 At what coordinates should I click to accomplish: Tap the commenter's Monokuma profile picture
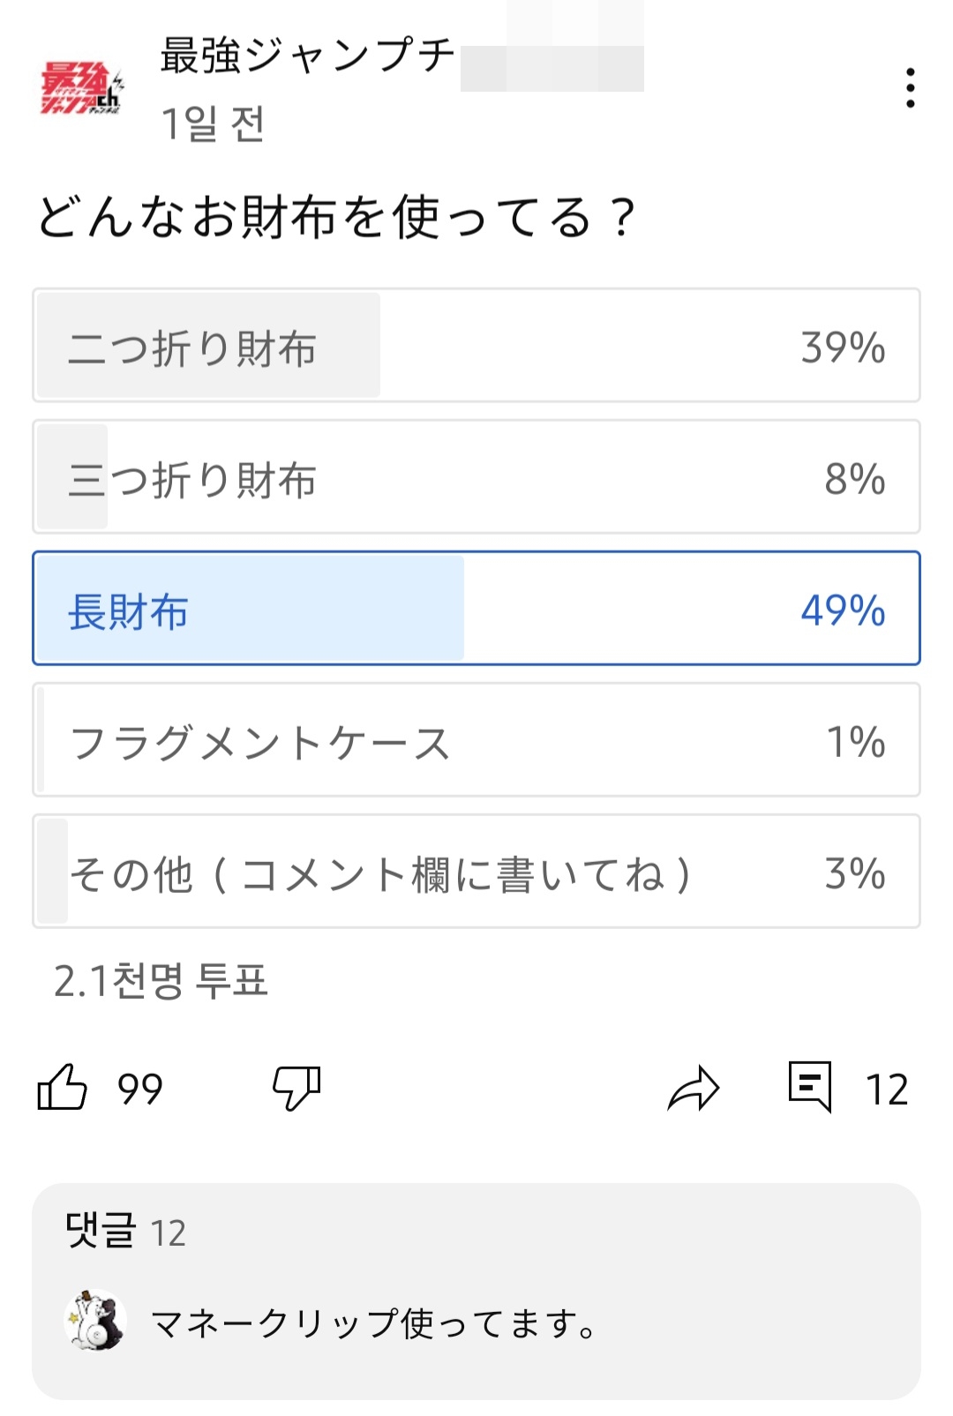(95, 1321)
